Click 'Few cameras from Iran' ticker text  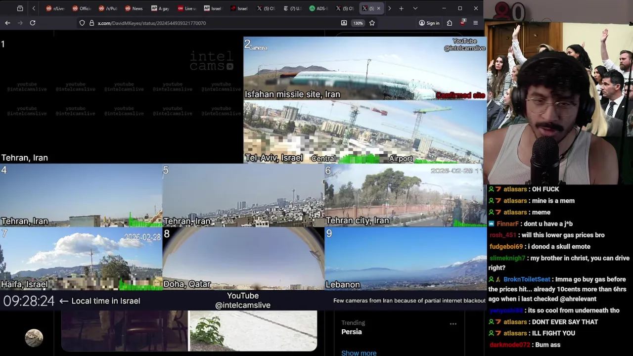point(409,301)
